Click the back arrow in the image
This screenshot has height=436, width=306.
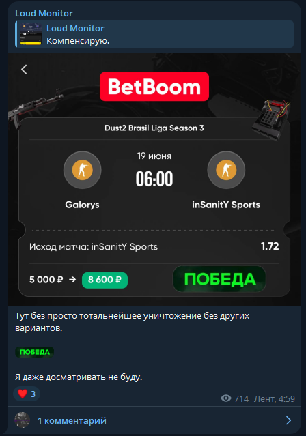click(24, 70)
